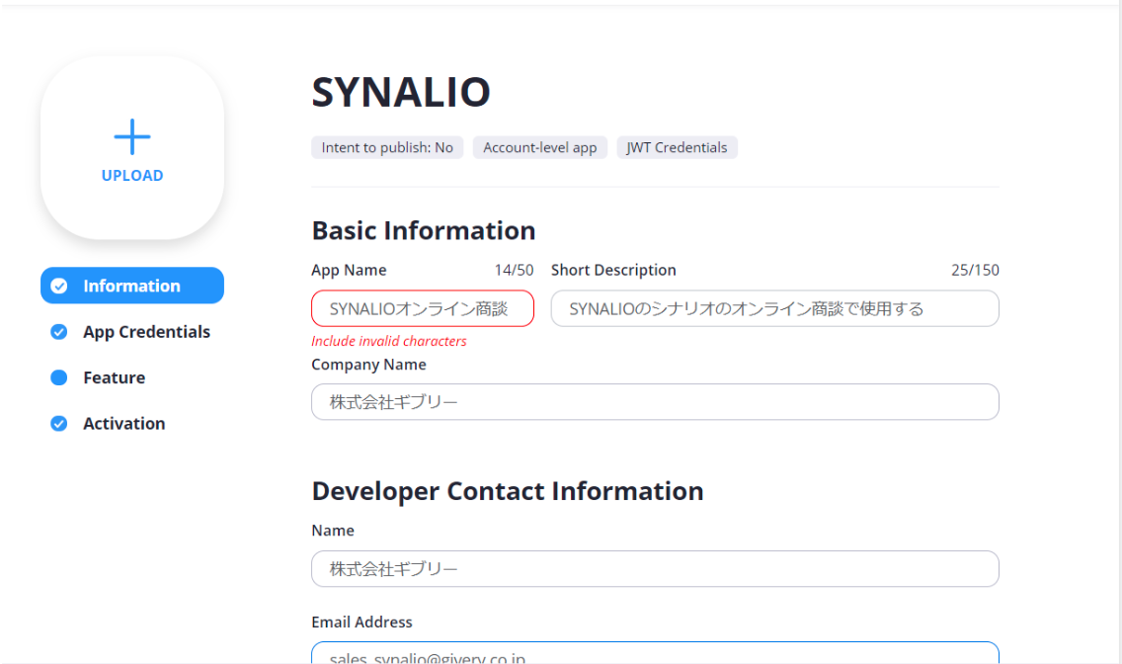Click the '25/150' character counter
The height and width of the screenshot is (664, 1122).
click(975, 271)
